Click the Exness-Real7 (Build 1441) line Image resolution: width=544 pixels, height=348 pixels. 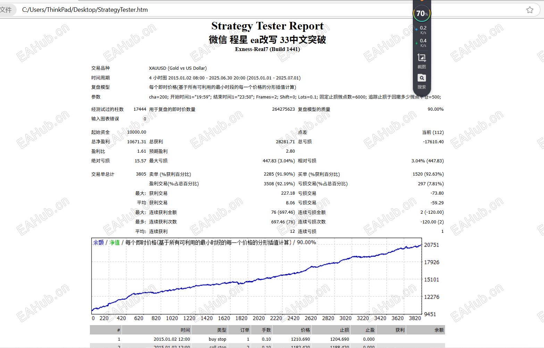267,49
